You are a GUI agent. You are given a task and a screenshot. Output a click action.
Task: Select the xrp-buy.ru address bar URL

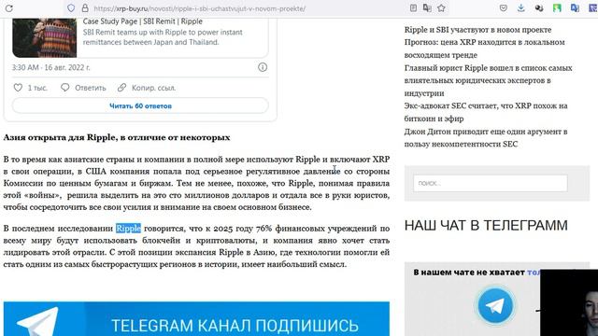199,8
